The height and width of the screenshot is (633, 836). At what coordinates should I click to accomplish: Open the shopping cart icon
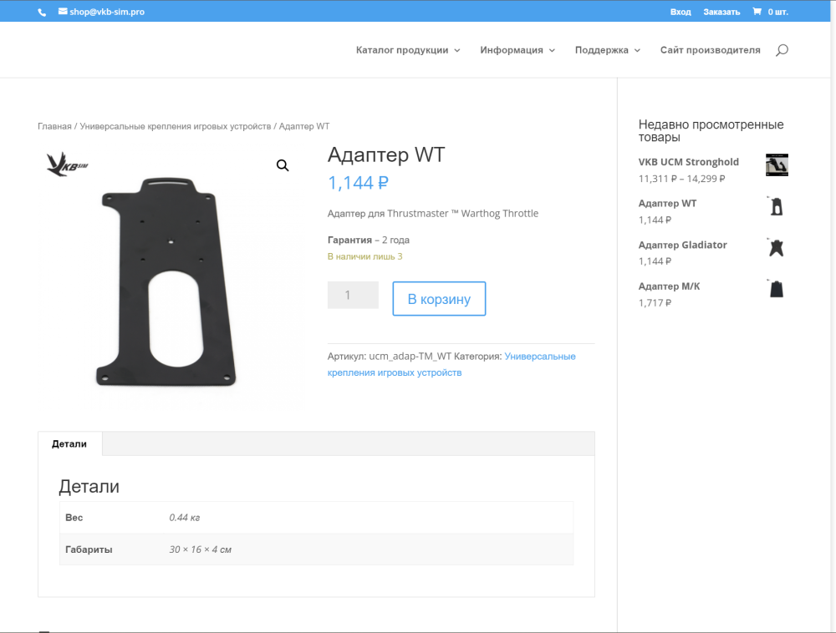pos(757,12)
